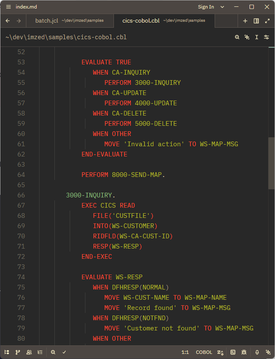Click EXEC CICS READ on line 67

108,206
